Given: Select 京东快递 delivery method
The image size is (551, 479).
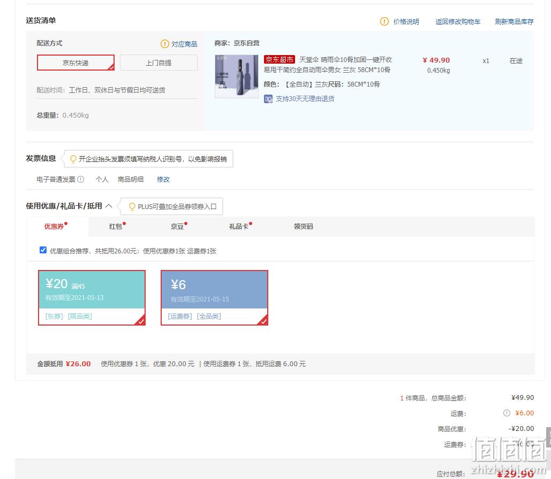Looking at the screenshot, I should pos(76,63).
